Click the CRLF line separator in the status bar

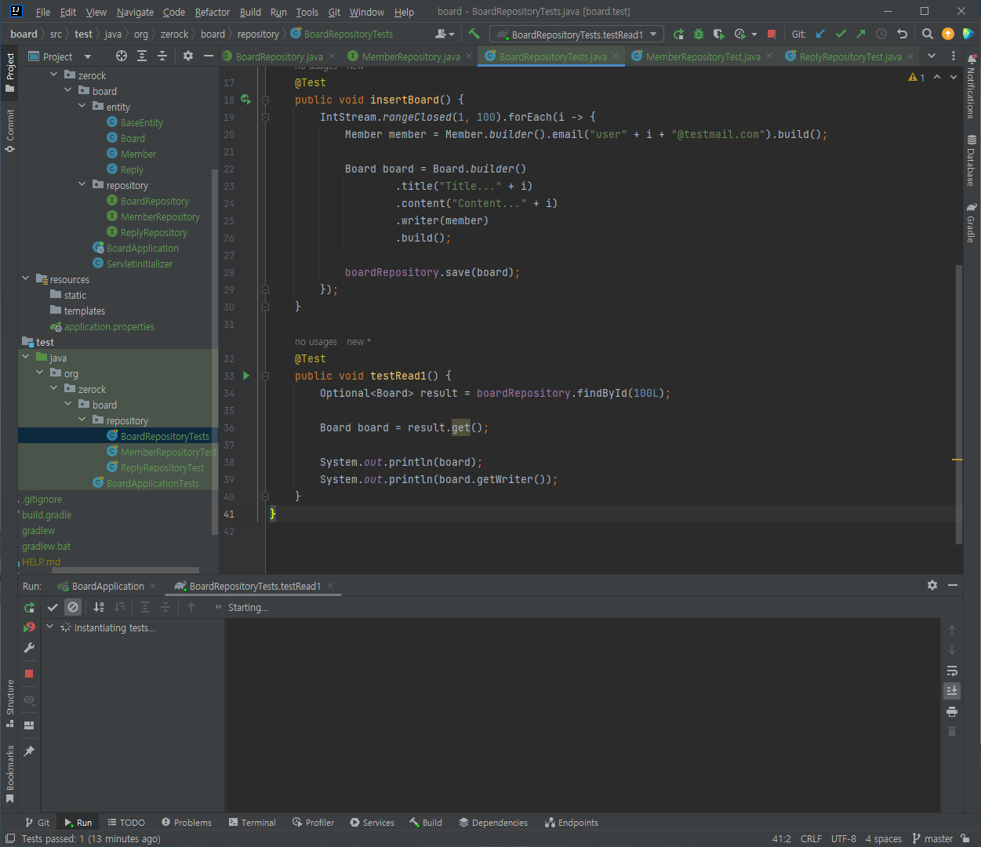[x=811, y=838]
